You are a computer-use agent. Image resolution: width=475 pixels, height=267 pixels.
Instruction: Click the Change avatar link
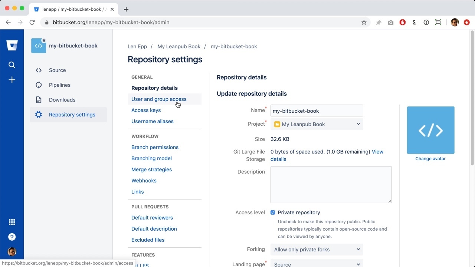430,159
